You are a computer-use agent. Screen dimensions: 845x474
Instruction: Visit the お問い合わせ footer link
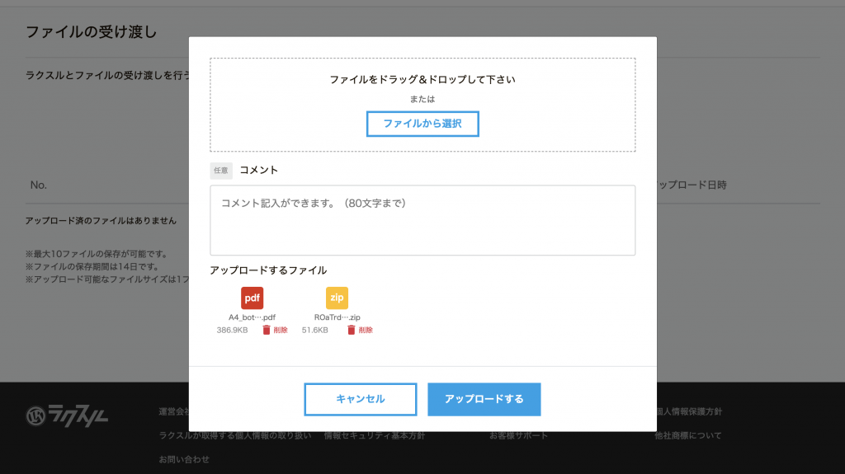tap(184, 459)
